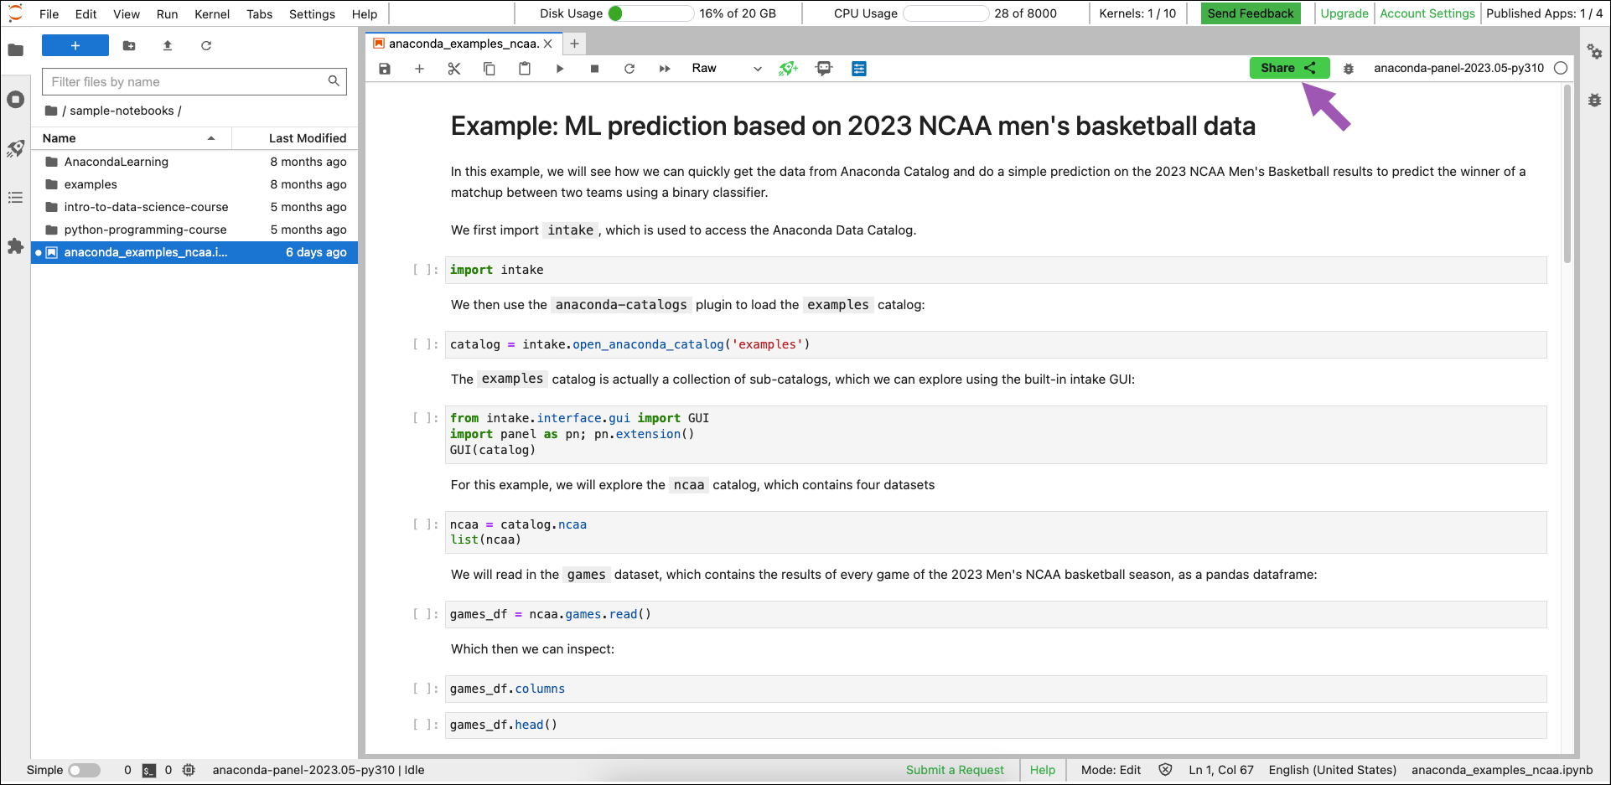Open the debugger panel on right sidebar

[1595, 100]
